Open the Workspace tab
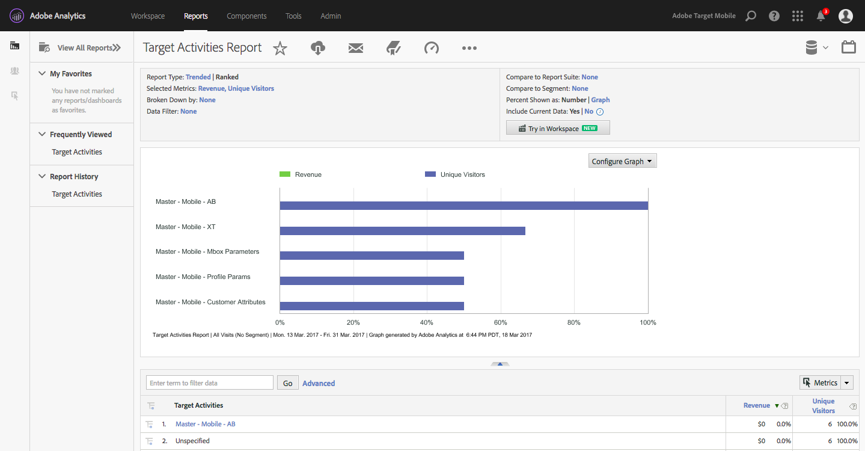 (148, 16)
